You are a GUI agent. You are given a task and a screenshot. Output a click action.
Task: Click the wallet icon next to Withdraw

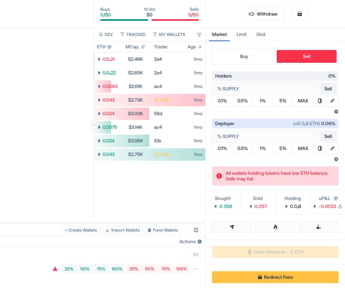299,14
